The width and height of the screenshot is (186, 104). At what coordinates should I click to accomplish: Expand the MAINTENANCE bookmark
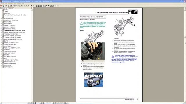pos(1,24)
